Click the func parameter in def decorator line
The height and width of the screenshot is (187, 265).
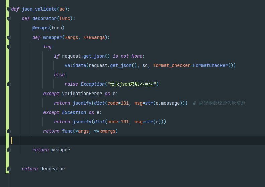pyautogui.click(x=65, y=18)
